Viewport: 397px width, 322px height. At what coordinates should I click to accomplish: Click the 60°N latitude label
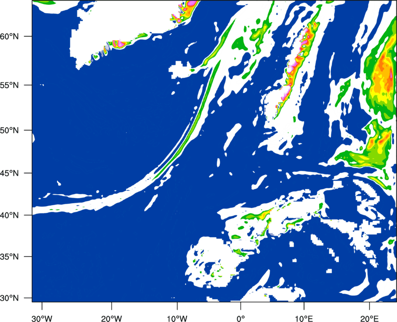click(9, 36)
